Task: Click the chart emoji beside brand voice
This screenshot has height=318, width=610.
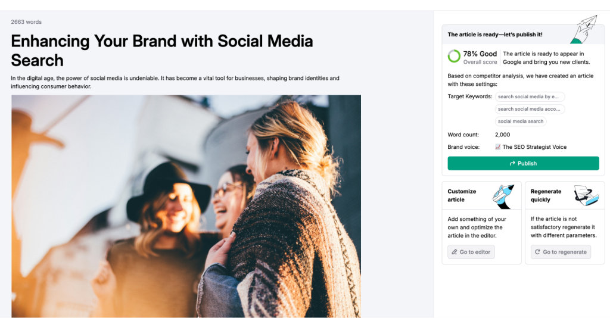Action: tap(498, 147)
